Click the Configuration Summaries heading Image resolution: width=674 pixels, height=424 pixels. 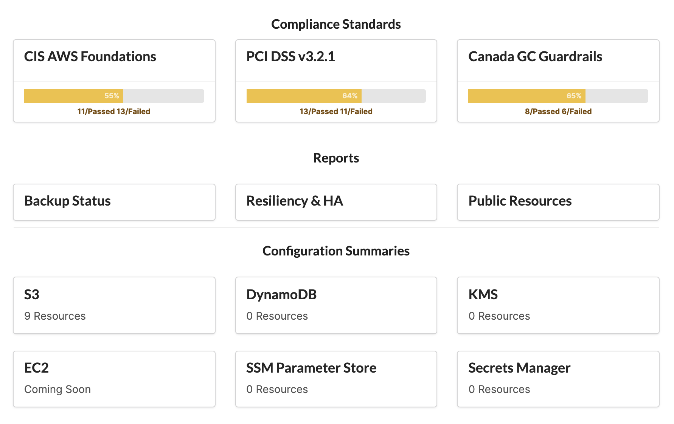click(x=336, y=251)
